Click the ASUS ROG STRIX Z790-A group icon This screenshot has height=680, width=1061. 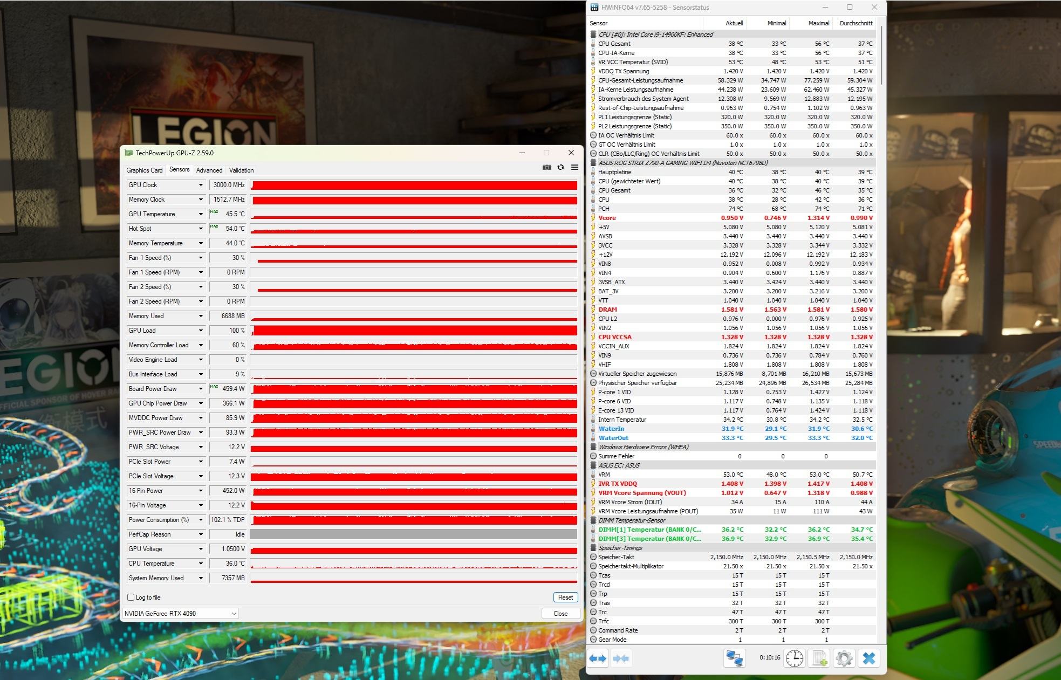click(x=593, y=163)
